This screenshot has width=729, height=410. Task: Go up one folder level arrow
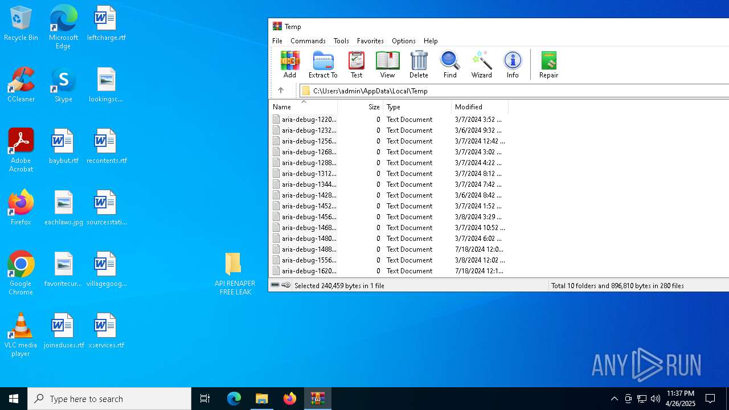coord(281,91)
